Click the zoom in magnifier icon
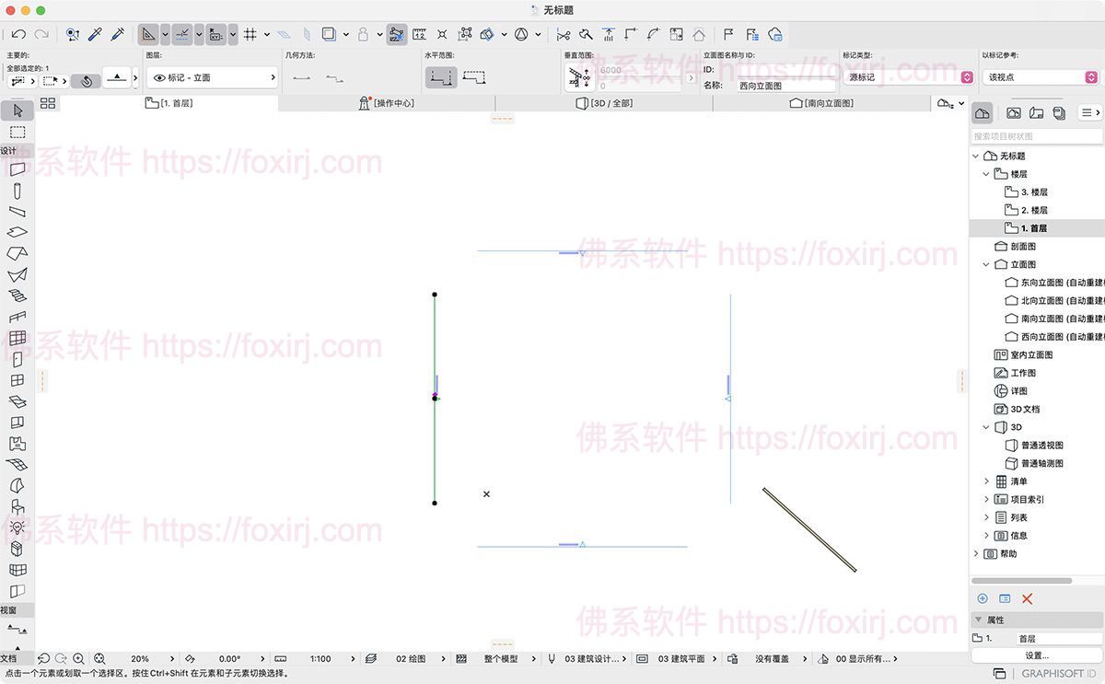 coord(79,659)
